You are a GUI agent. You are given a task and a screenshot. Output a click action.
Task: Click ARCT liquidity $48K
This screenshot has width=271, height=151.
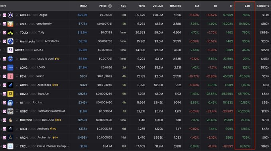click(x=266, y=129)
